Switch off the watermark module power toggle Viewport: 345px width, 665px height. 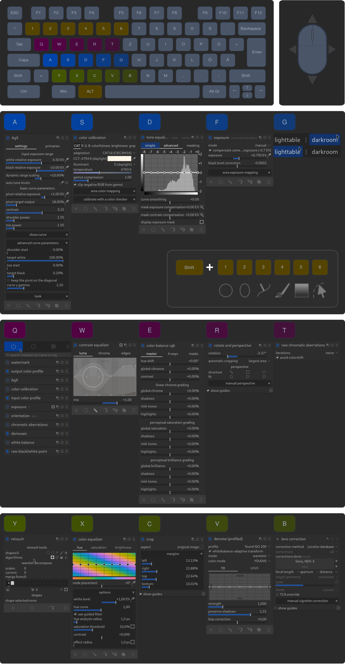tap(8, 362)
